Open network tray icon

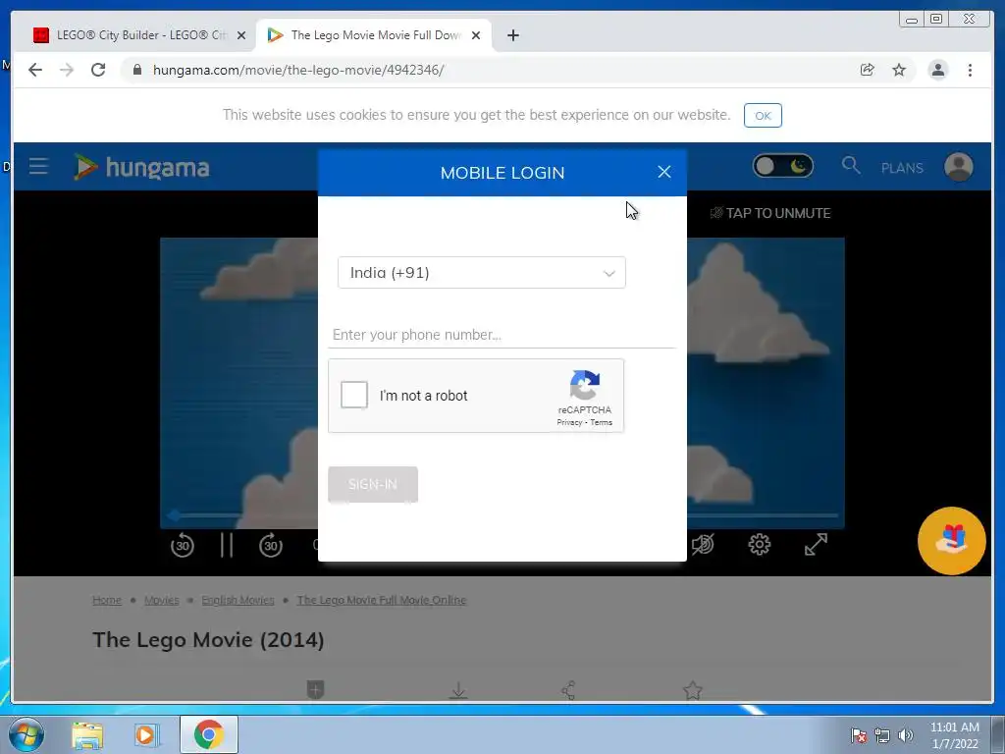point(882,735)
